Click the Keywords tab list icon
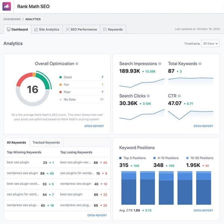This screenshot has height=224, width=224. click(105, 29)
